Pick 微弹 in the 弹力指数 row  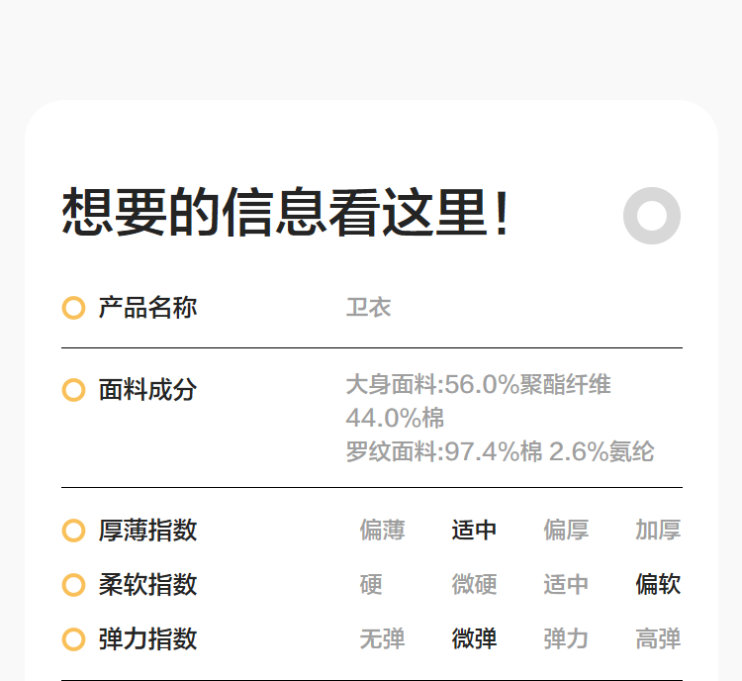click(474, 639)
